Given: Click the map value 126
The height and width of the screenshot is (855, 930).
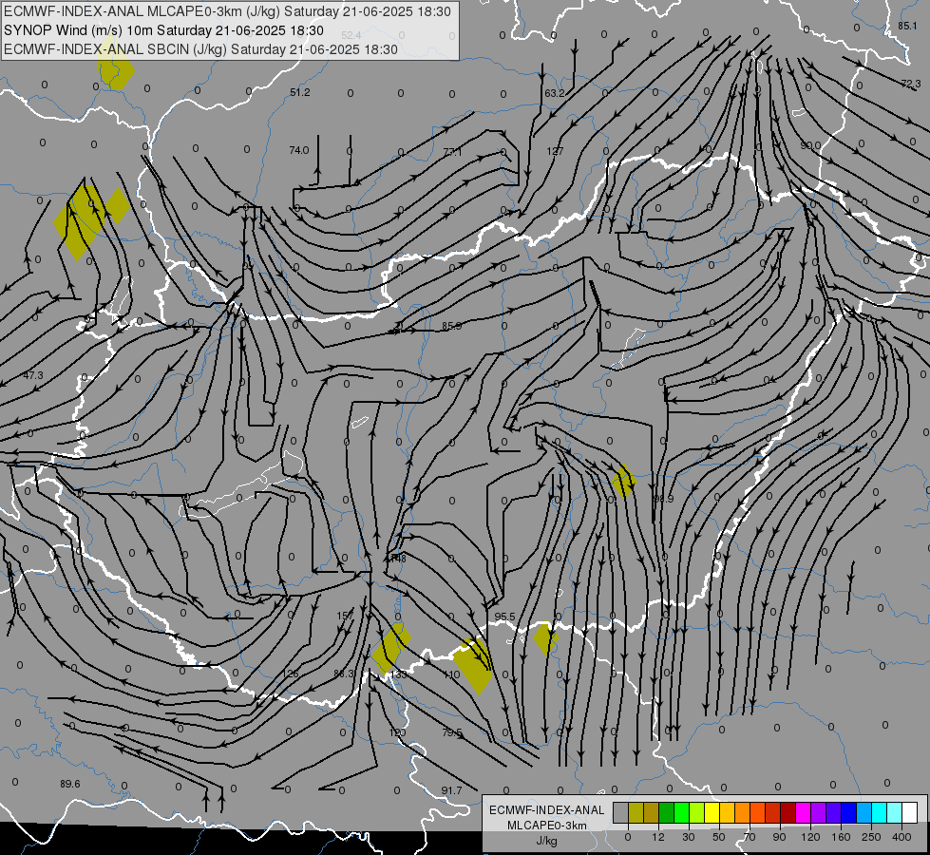Looking at the screenshot, I should pos(291,674).
